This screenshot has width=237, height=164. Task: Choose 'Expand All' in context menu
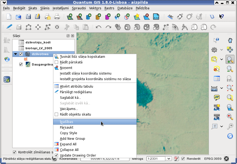pyautogui.click(x=95, y=144)
